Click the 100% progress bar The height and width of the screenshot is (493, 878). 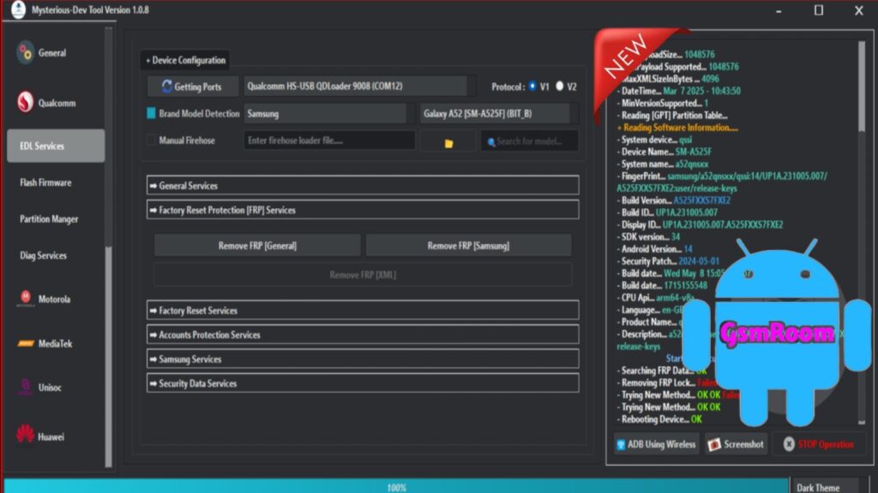click(x=395, y=486)
